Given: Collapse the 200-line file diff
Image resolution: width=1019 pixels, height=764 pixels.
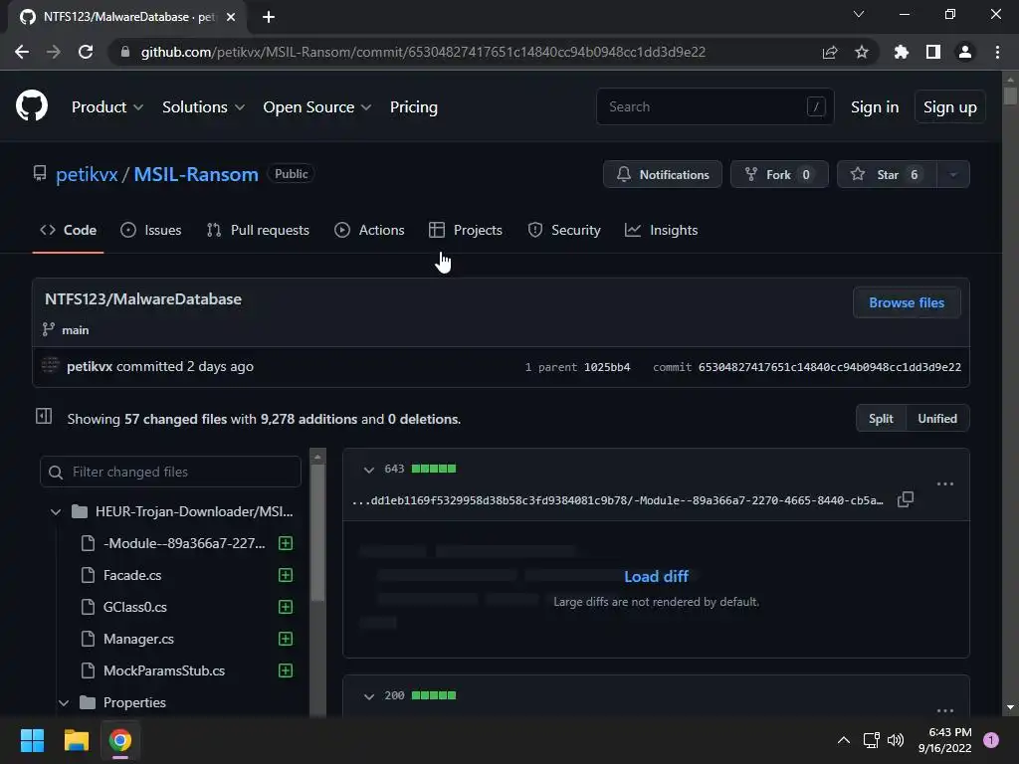Looking at the screenshot, I should (x=368, y=695).
